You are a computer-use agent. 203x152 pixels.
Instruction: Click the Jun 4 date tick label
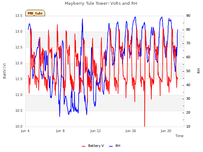click(25, 131)
